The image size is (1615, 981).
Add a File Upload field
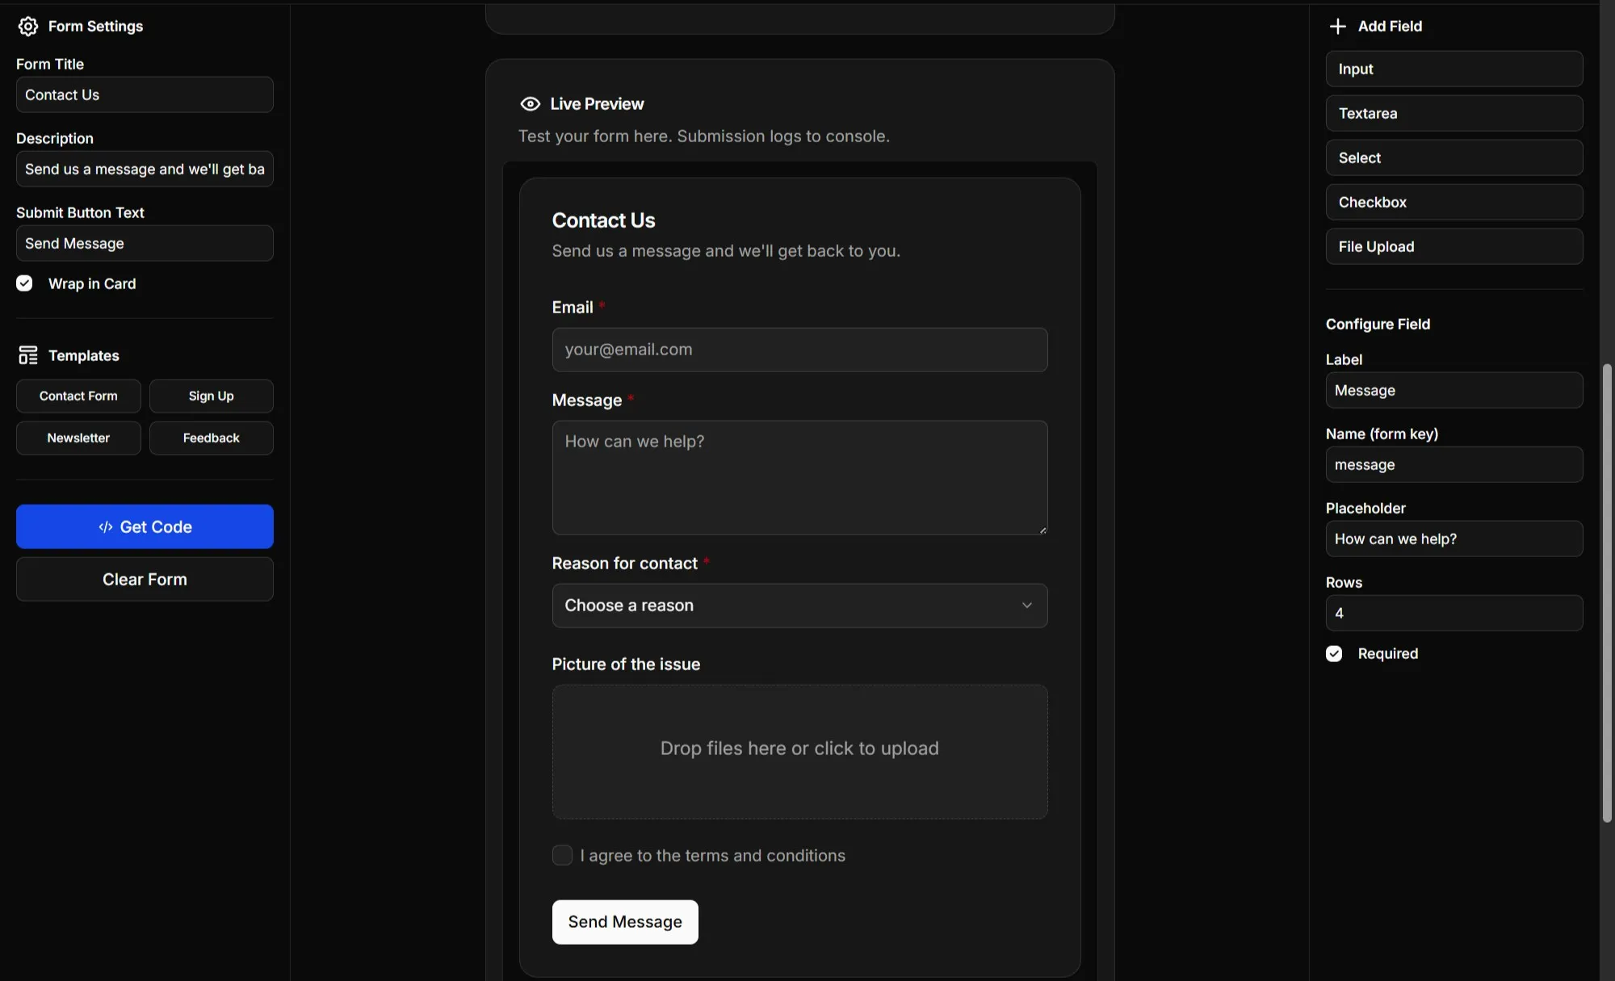tap(1453, 246)
